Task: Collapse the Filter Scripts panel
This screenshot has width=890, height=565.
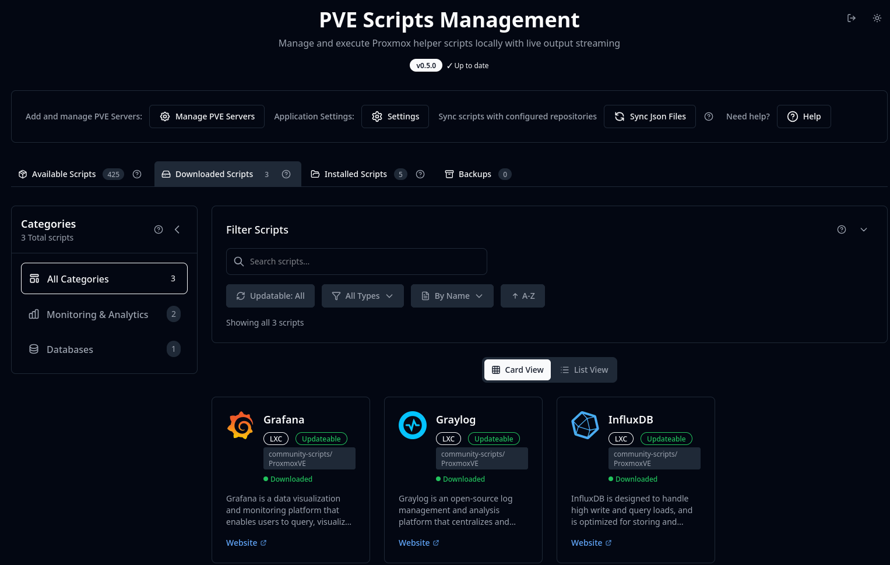Action: (864, 229)
